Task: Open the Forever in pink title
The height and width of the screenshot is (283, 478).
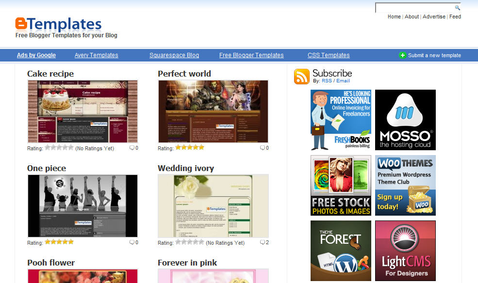Action: coord(187,263)
